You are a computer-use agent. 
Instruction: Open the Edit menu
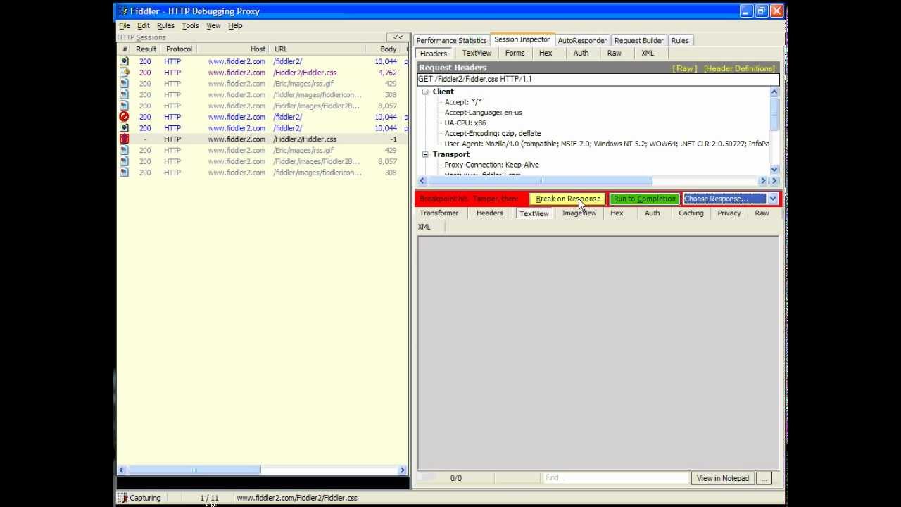[144, 25]
